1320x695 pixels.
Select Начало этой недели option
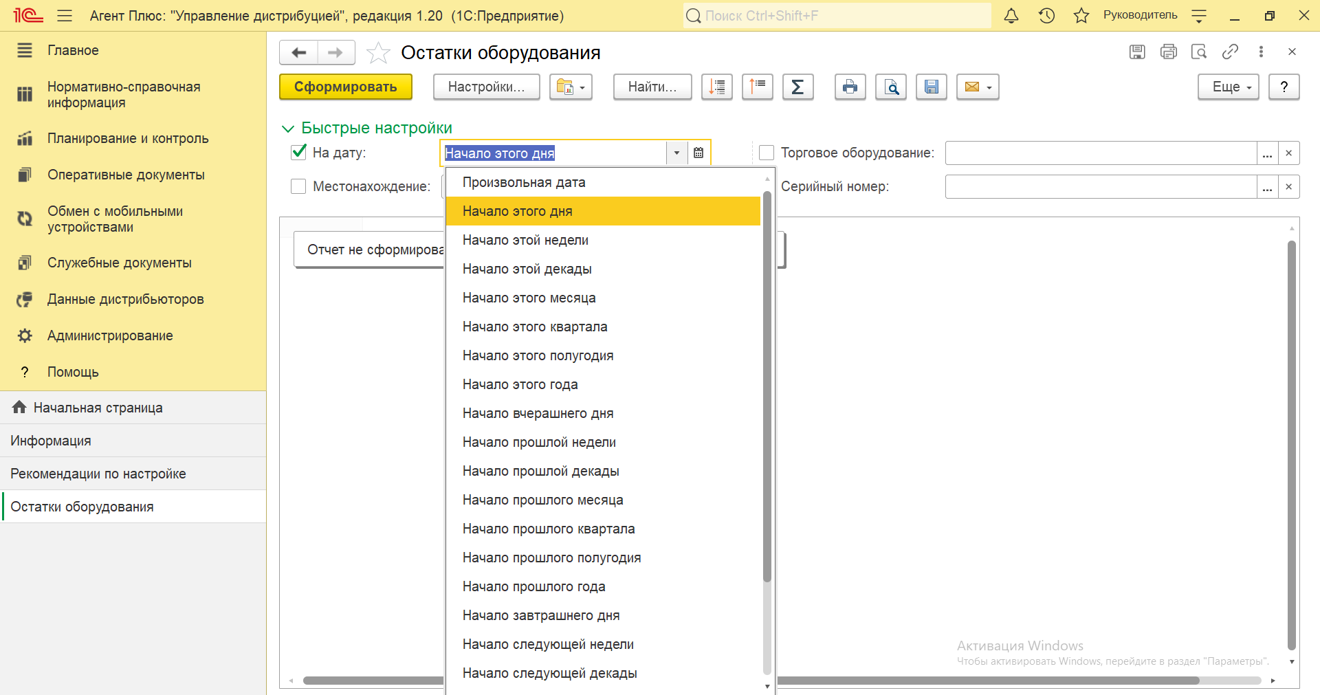[603, 240]
